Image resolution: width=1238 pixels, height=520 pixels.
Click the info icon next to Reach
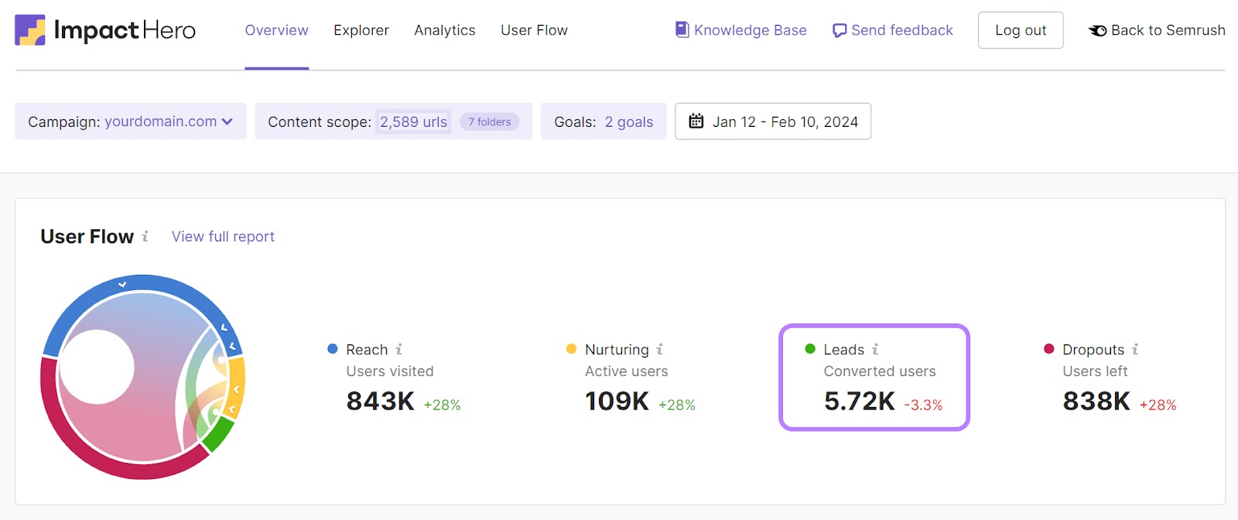click(398, 350)
